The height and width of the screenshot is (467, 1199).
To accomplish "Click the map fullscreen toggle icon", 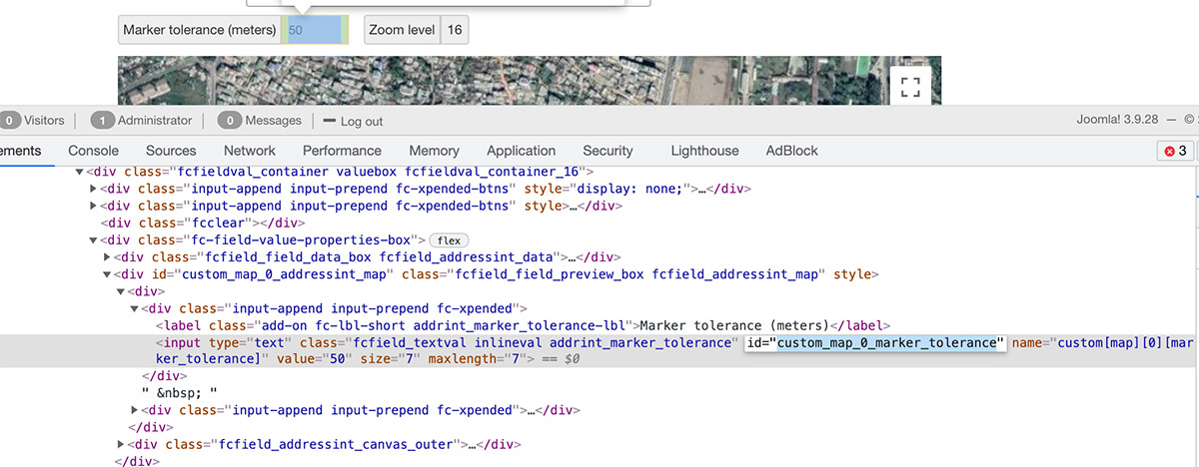I will coord(910,86).
